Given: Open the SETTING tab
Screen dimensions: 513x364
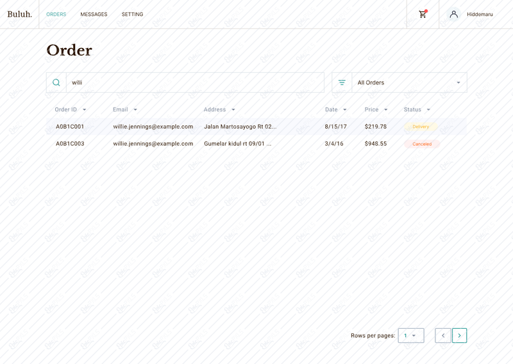Looking at the screenshot, I should coord(133,14).
